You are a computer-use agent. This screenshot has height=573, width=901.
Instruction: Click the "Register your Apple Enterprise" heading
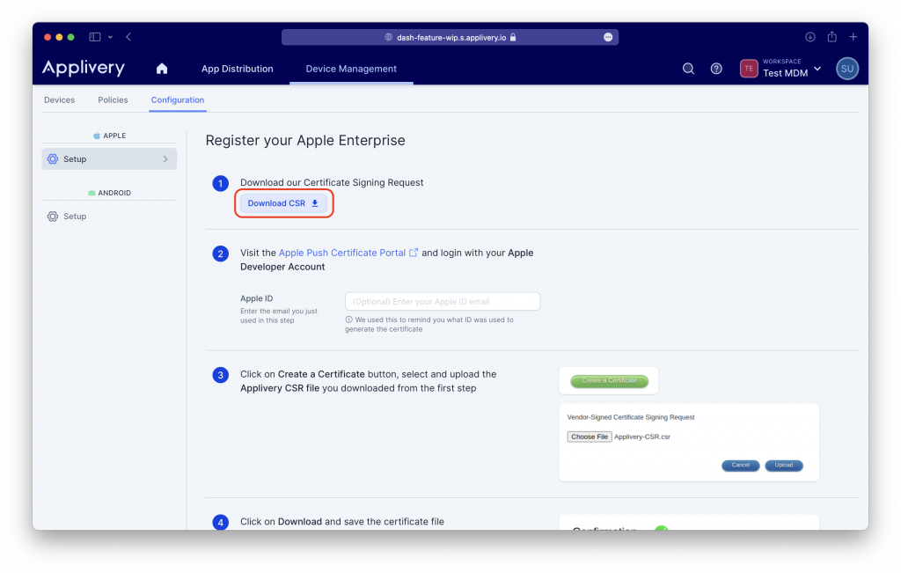tap(305, 141)
